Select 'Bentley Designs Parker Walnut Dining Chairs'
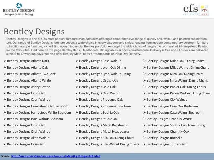Screen dimensions: 214x160 (x=178, y=93)
